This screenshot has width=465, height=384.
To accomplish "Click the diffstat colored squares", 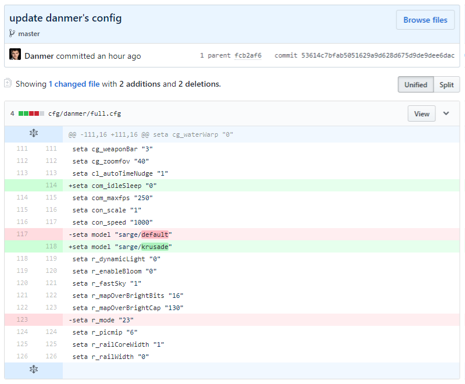I will pos(31,113).
